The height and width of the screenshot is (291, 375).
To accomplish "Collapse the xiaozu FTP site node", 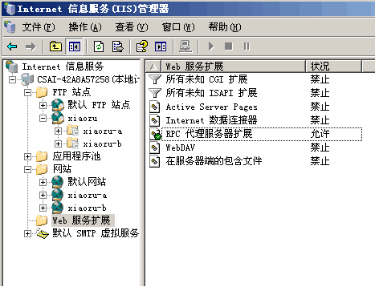I will (43, 118).
